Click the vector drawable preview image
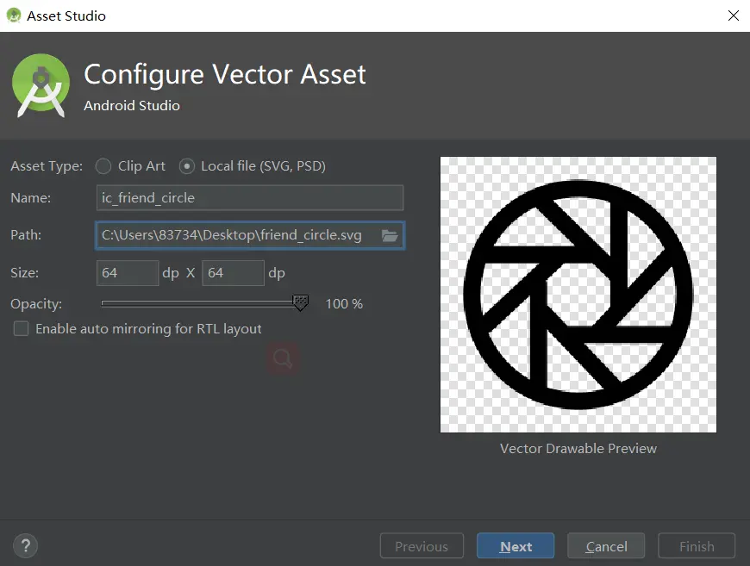 tap(578, 295)
